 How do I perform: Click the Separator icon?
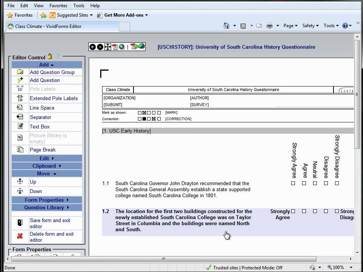(x=20, y=117)
